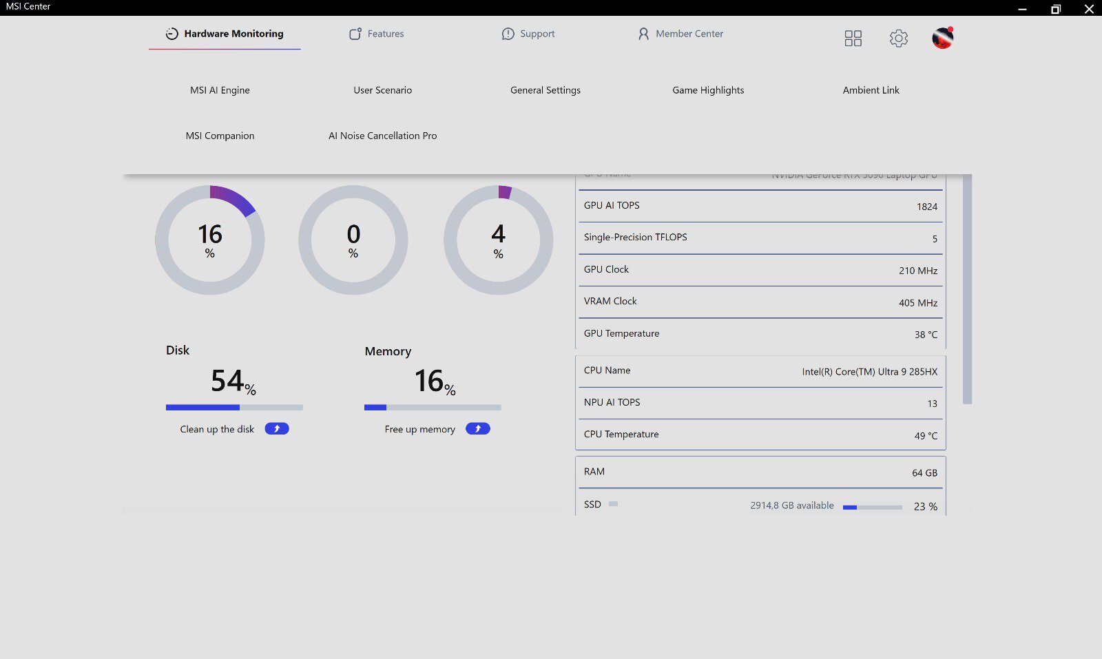The width and height of the screenshot is (1102, 659).
Task: Select the GPU AI TOPS row
Action: tap(760, 206)
